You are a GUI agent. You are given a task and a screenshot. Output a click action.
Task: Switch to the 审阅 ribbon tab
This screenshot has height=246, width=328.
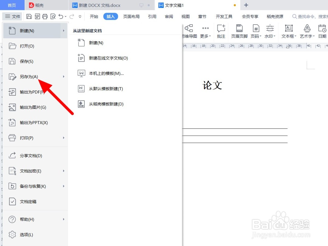point(169,16)
